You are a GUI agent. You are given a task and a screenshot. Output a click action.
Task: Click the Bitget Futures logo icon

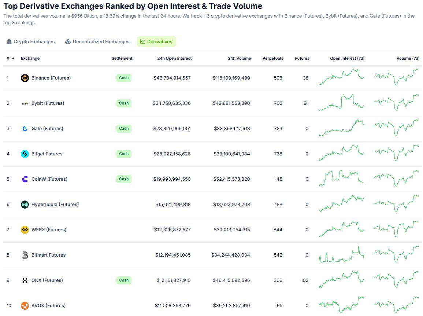click(25, 154)
